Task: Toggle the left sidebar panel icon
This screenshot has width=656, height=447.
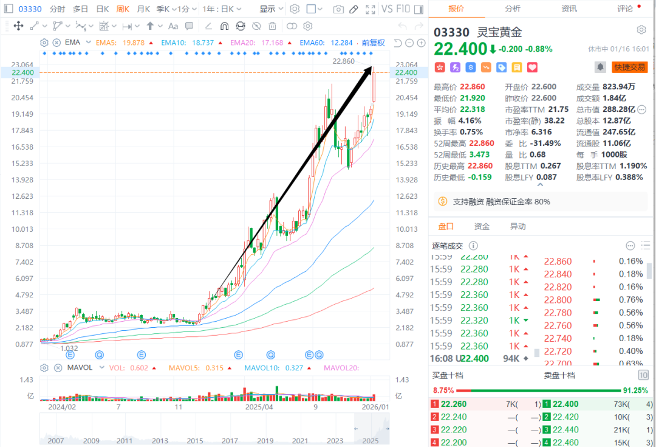Action: coord(9,9)
